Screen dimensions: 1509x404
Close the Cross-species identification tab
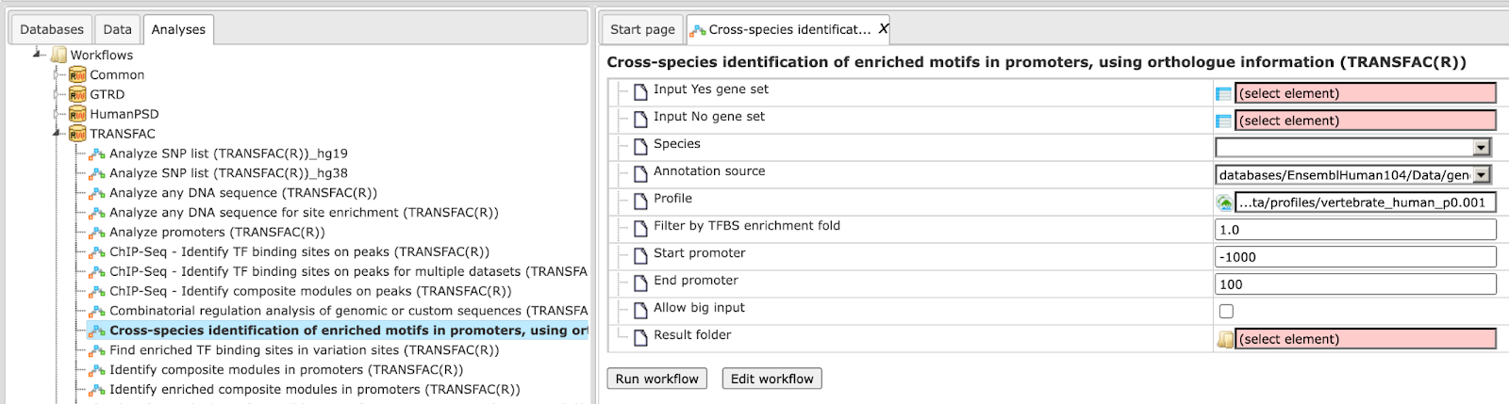click(883, 29)
